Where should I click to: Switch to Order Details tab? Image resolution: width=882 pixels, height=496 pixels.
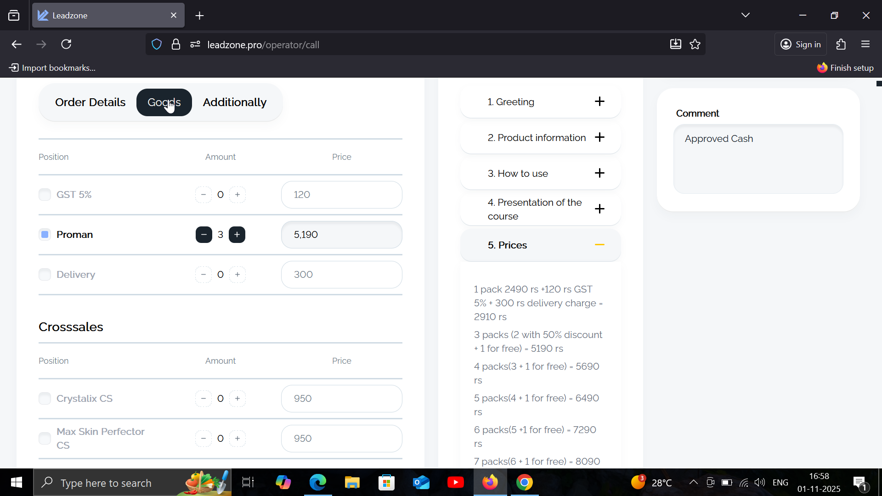[90, 102]
